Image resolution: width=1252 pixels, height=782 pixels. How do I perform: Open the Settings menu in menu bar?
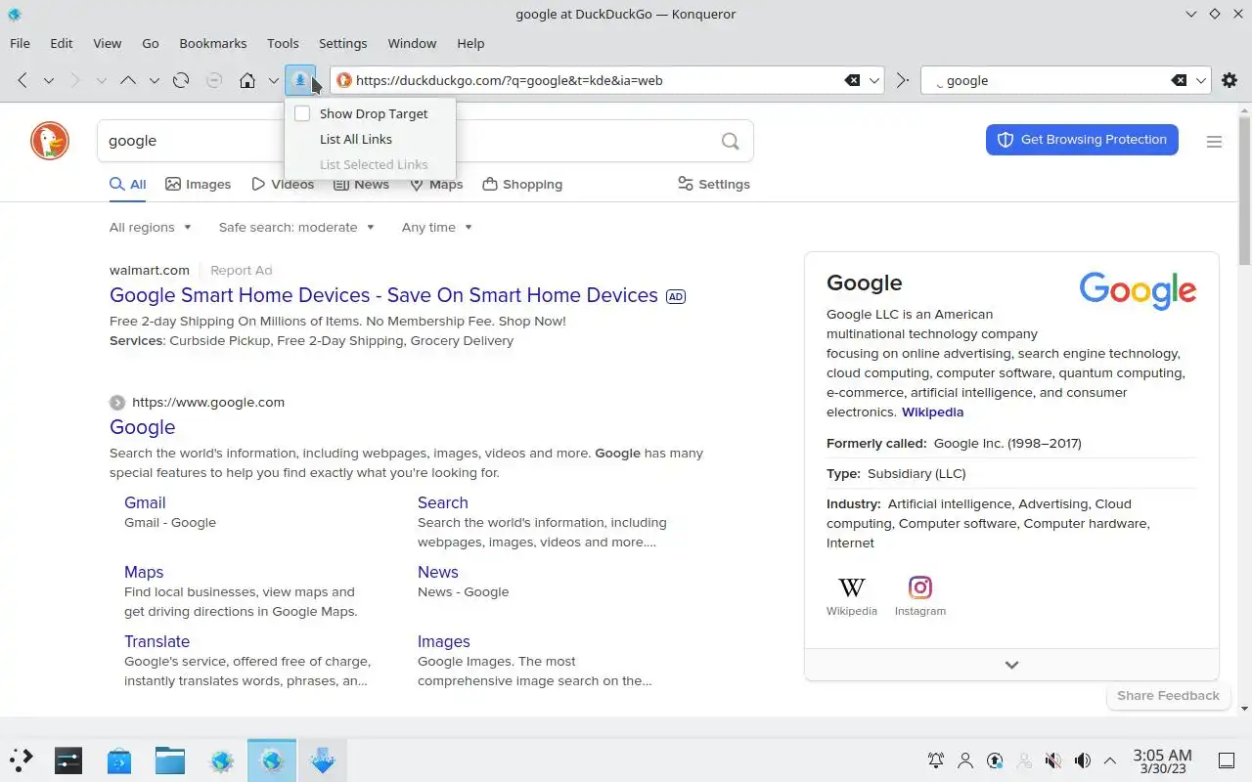(x=342, y=43)
